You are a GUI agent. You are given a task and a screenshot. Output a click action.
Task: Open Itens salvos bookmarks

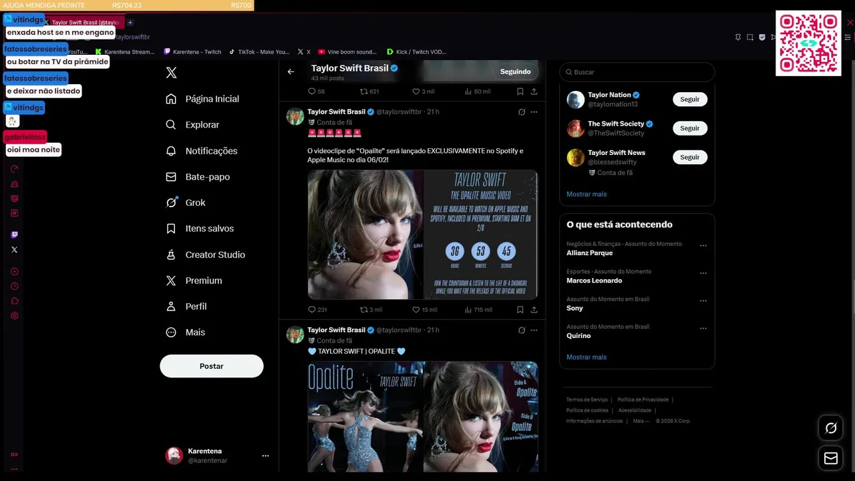coord(199,228)
